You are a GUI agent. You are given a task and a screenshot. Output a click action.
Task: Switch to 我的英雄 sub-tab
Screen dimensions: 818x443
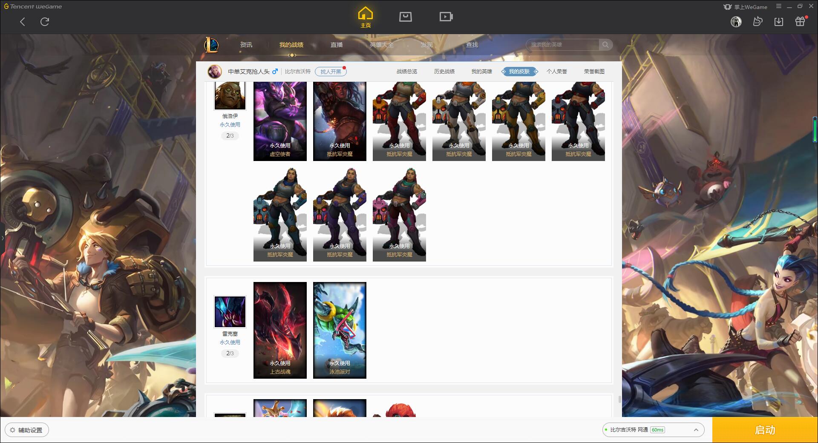(x=482, y=72)
